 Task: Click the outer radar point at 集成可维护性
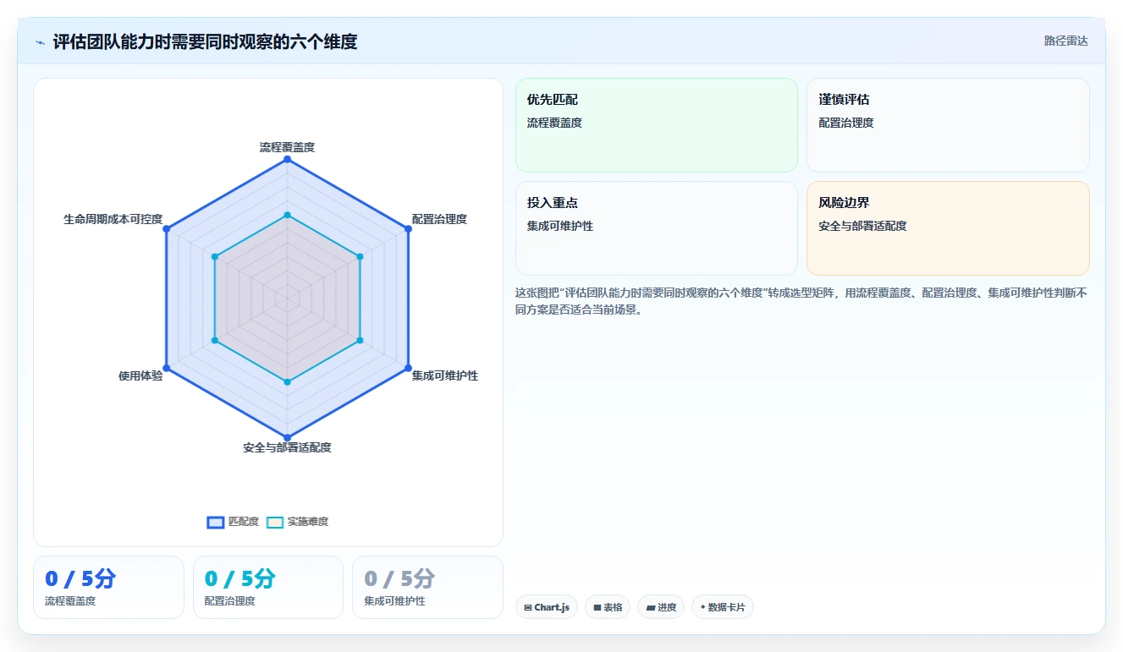408,368
